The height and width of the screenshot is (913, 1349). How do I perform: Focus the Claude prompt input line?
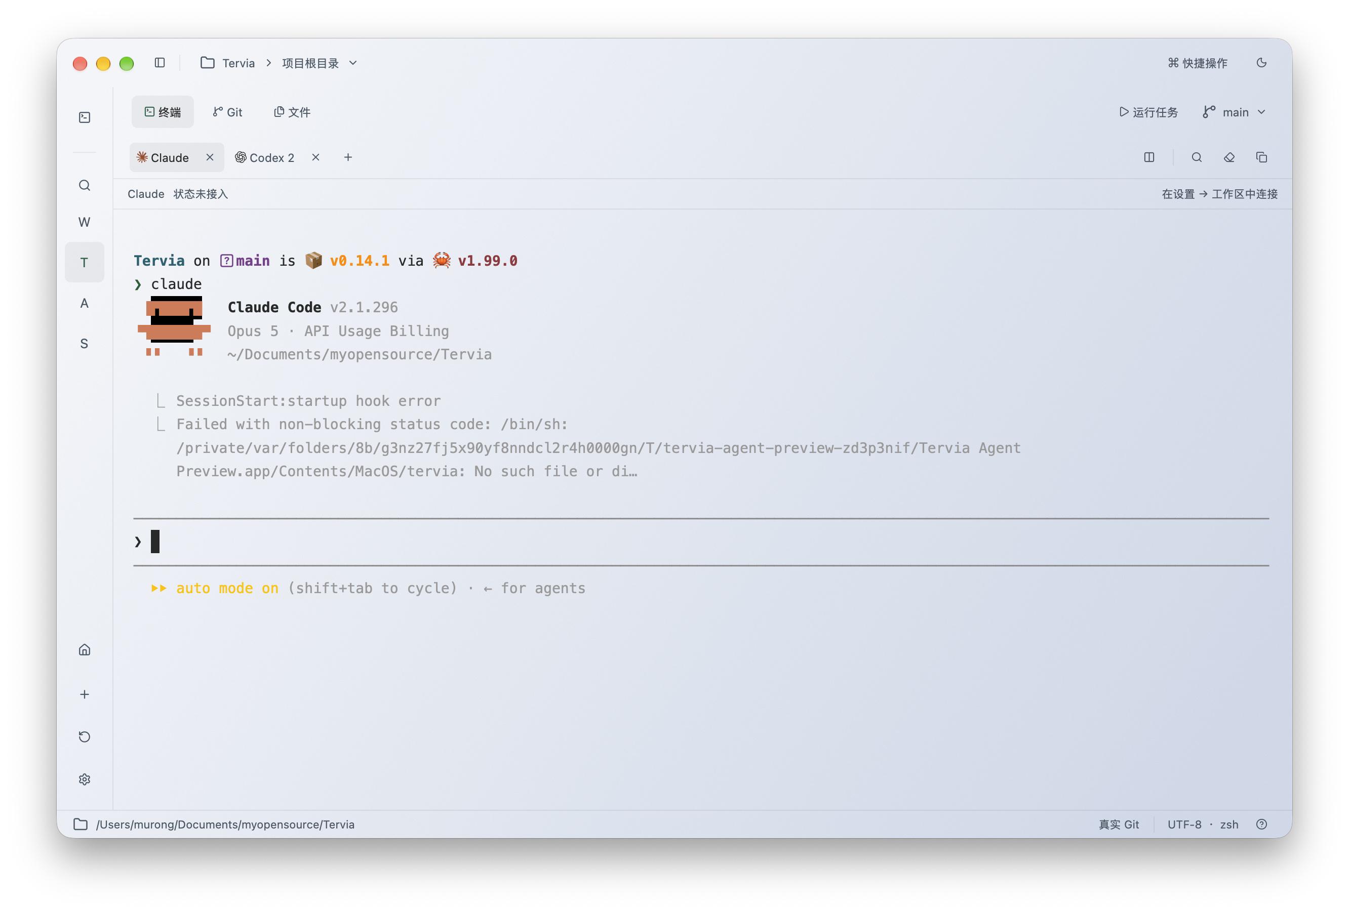tap(701, 542)
